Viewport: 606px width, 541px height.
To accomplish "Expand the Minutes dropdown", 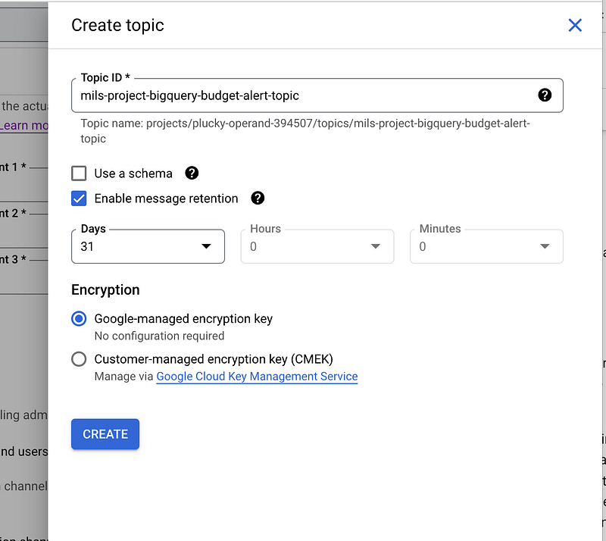I will point(486,246).
